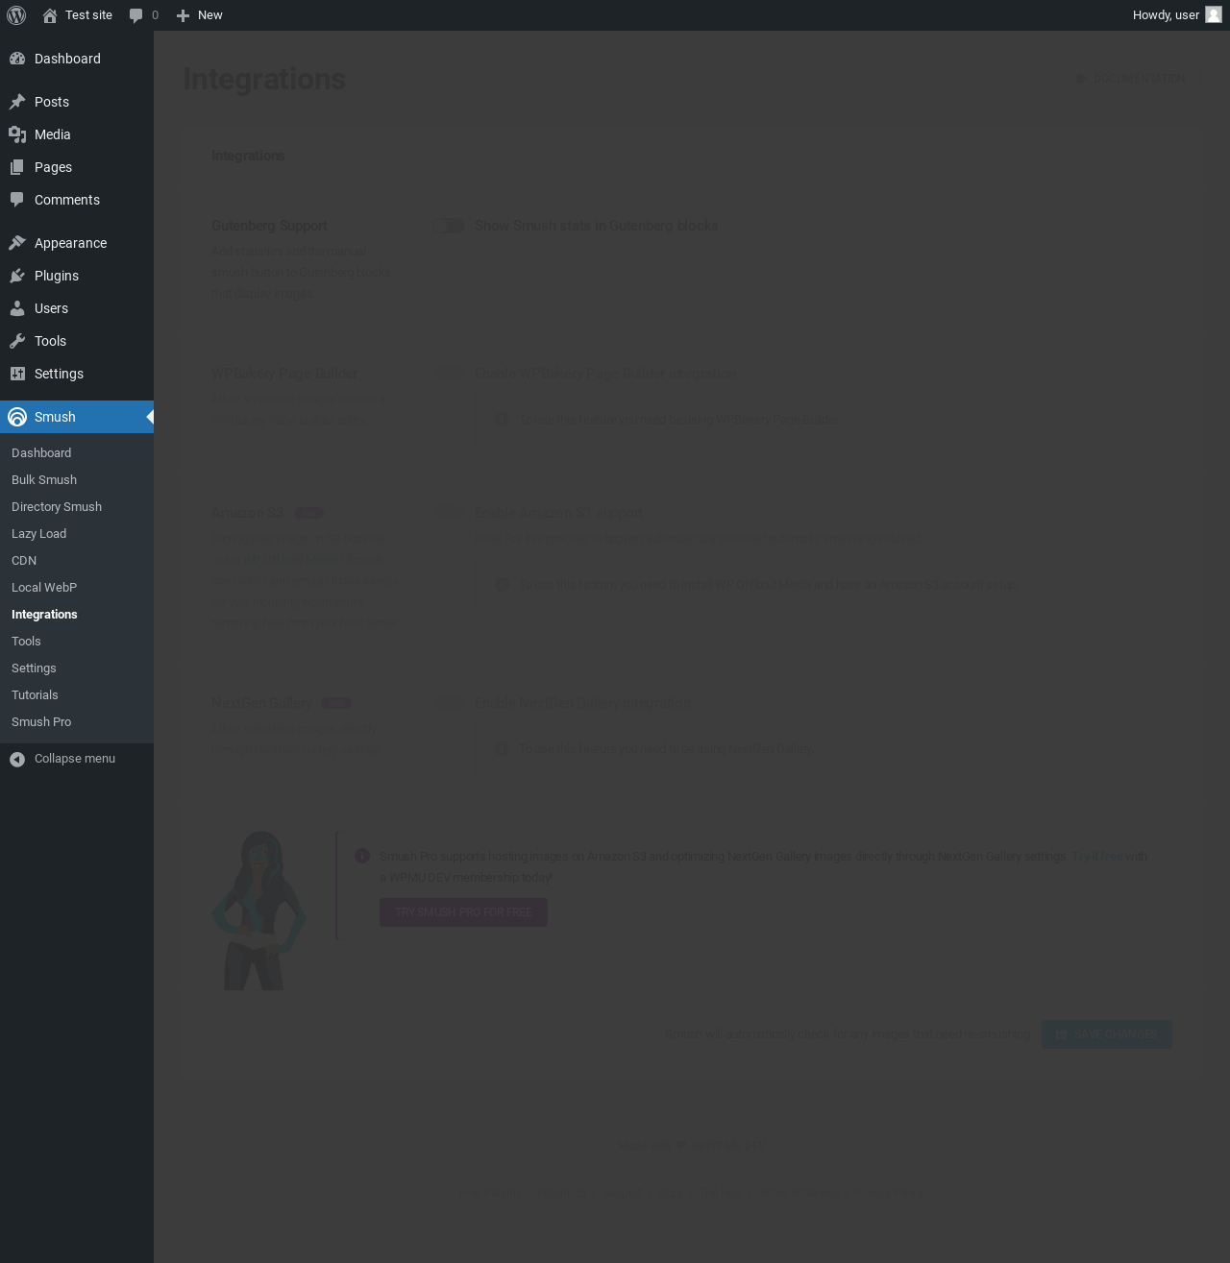Click the gauge icon of the top Dashboard menu

[x=17, y=59]
